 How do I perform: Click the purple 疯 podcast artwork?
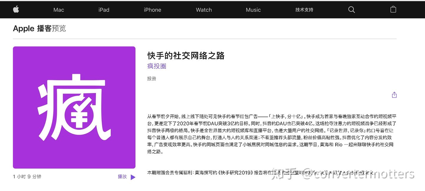pos(74,107)
